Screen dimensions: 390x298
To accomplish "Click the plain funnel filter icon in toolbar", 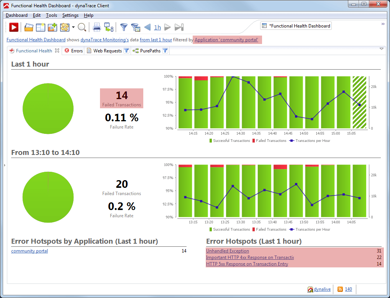I will pos(124,27).
